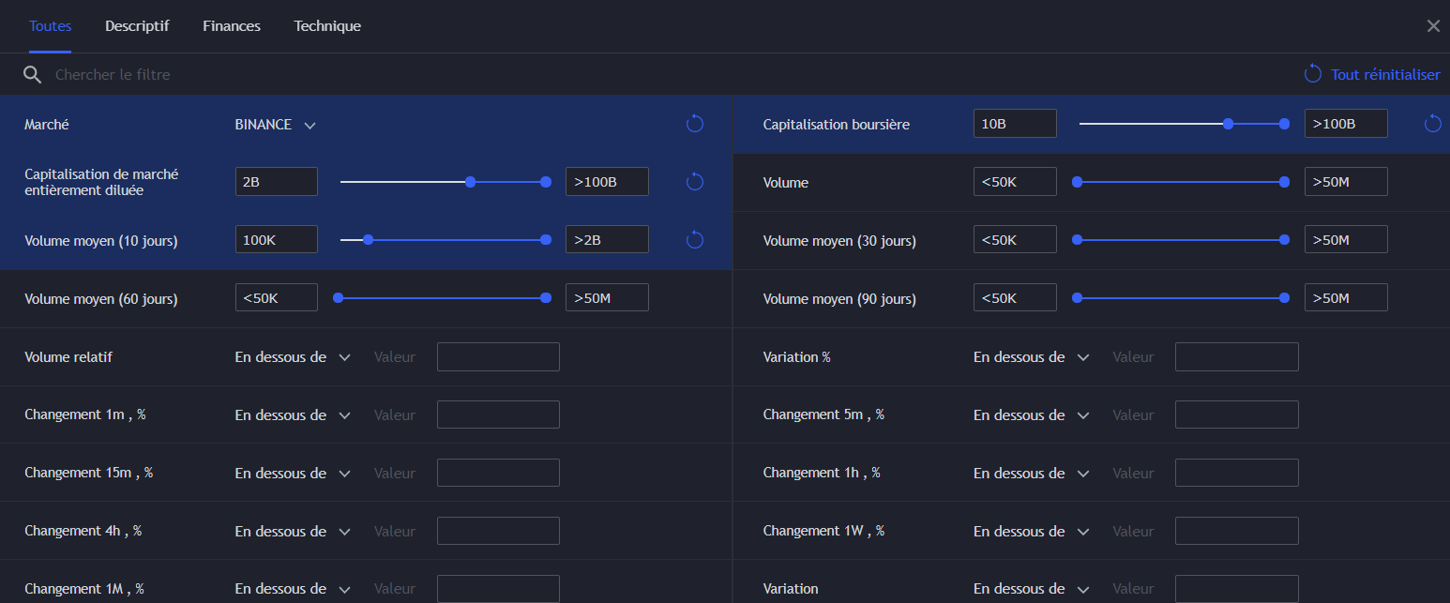Click Volume minimum field <50K
This screenshot has width=1450, height=603.
pyautogui.click(x=1015, y=182)
